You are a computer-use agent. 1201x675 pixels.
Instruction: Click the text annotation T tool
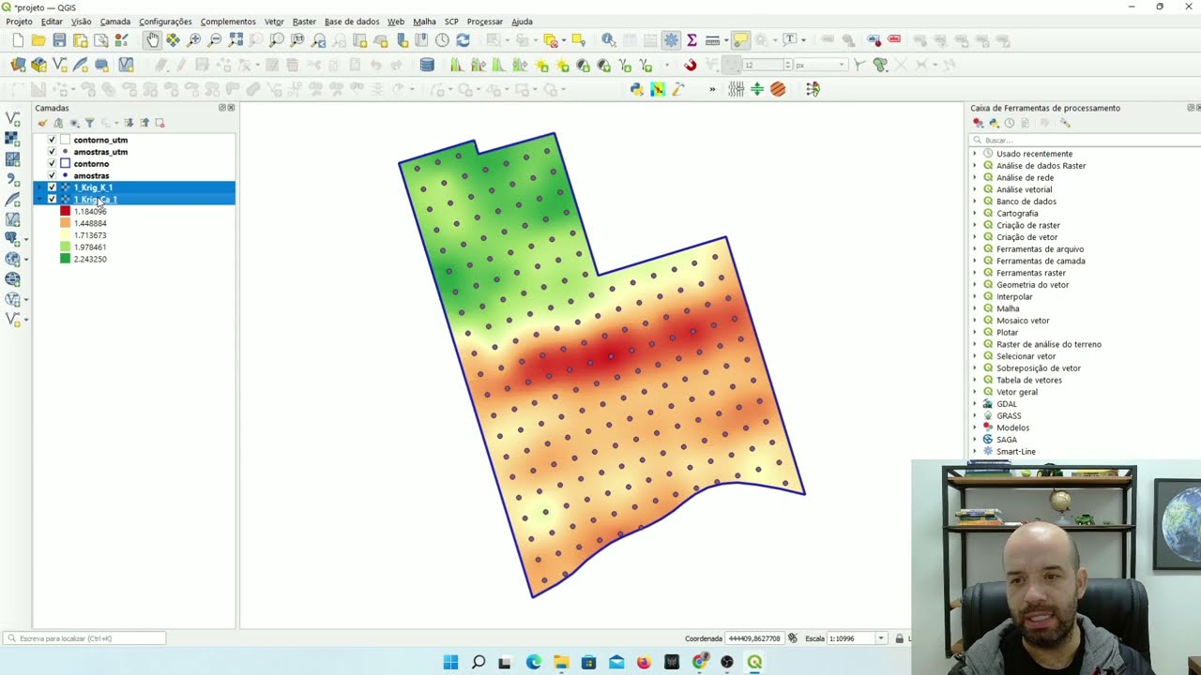tap(790, 40)
